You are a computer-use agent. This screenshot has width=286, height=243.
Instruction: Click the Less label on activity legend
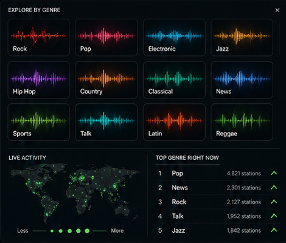(23, 231)
